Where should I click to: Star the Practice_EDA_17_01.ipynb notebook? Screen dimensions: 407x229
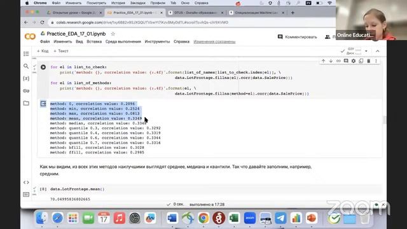coord(113,34)
